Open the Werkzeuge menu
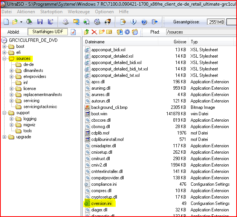237x217 pixels. pos(79,12)
